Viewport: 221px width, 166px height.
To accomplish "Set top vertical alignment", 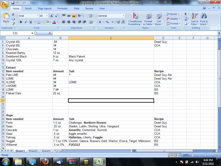I will pos(64,16).
